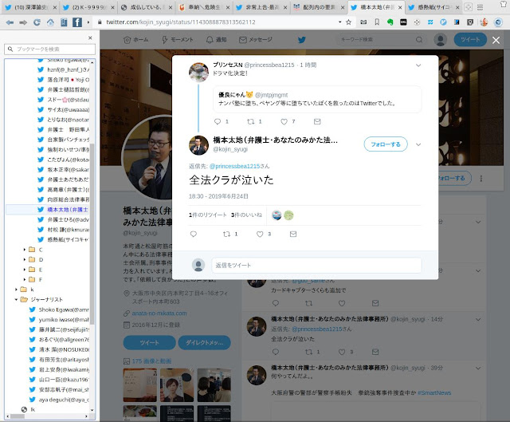Viewport: 510px width, 422px height.
Task: Bookmark page with the star icon
Action: 349,22
